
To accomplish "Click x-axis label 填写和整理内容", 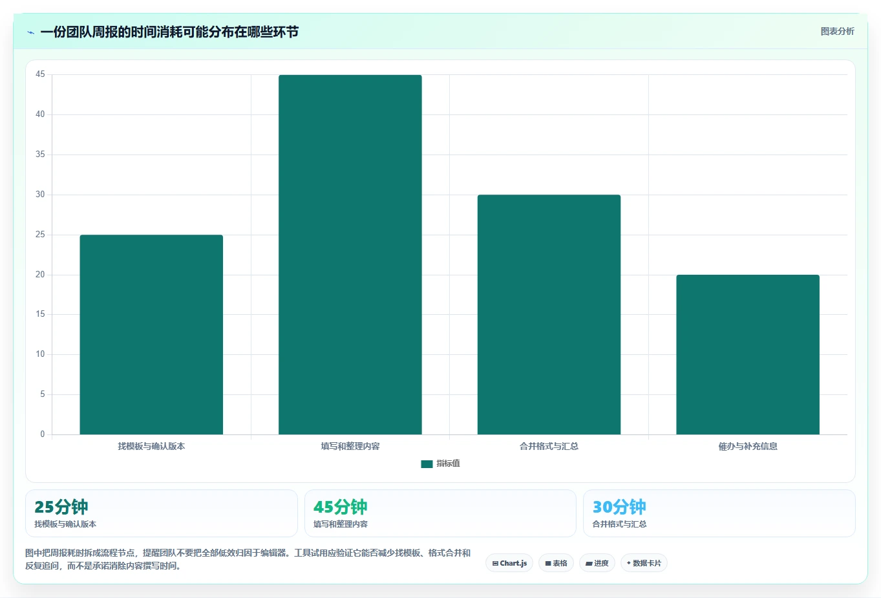I will coord(350,446).
